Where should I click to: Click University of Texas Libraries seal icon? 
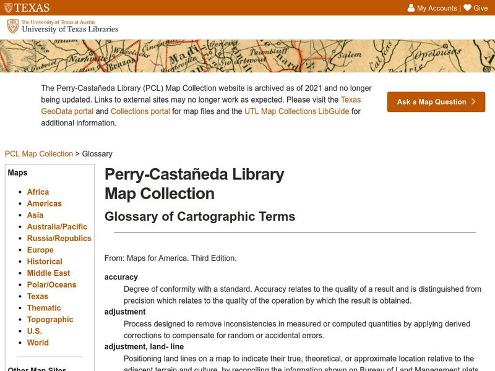coord(13,27)
